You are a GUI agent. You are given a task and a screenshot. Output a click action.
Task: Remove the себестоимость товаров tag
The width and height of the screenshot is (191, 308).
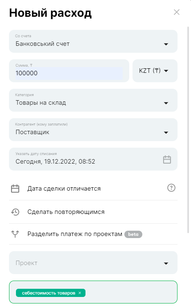[x=80, y=293]
